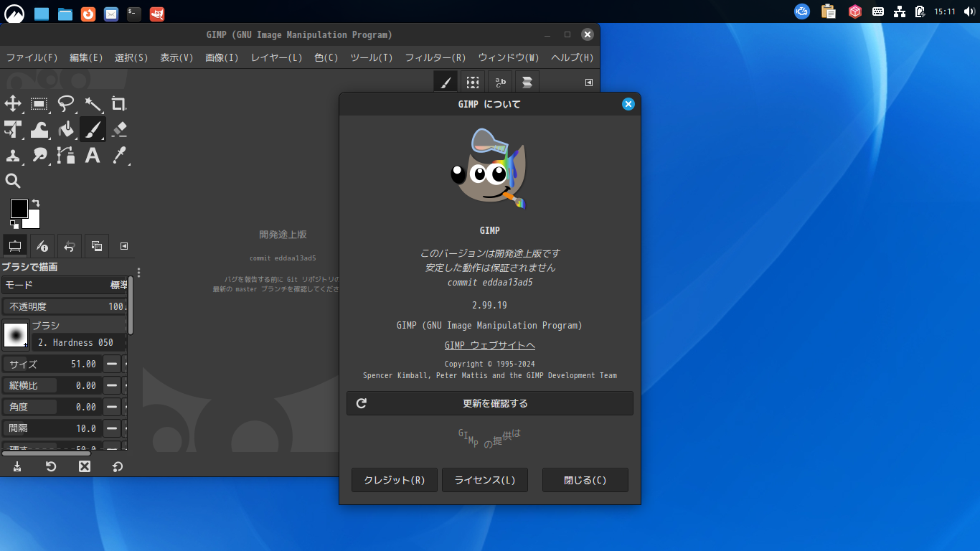Viewport: 980px width, 551px height.
Task: Open the tool options kebab menu
Action: (138, 272)
